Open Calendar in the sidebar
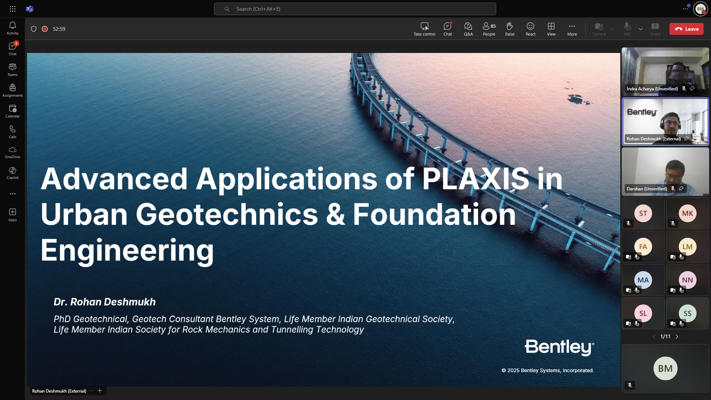The height and width of the screenshot is (400, 711). pyautogui.click(x=12, y=111)
